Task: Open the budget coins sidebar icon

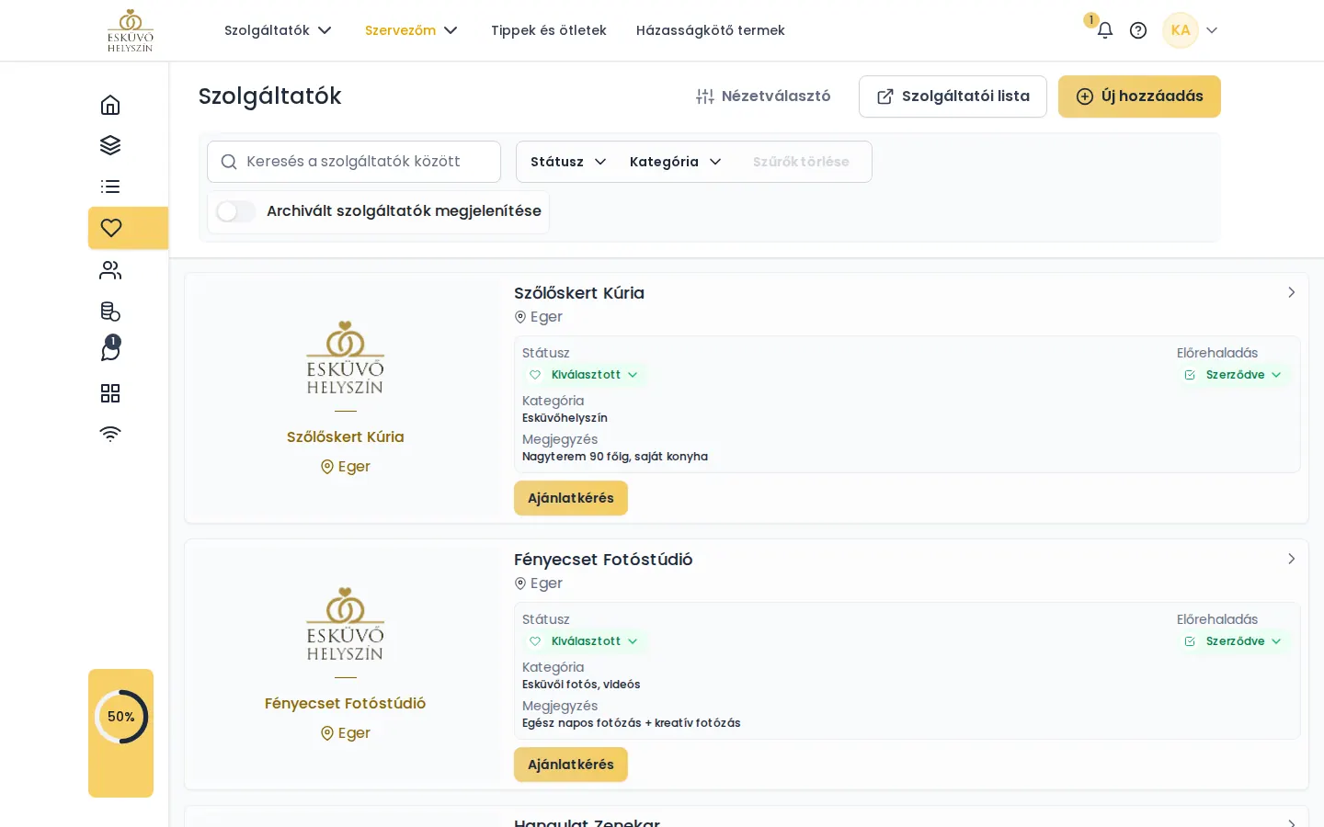Action: point(110,312)
